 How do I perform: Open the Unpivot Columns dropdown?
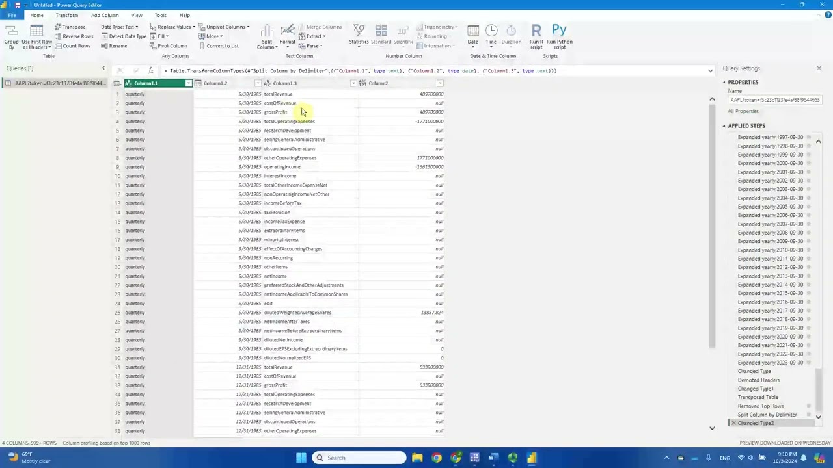point(225,27)
